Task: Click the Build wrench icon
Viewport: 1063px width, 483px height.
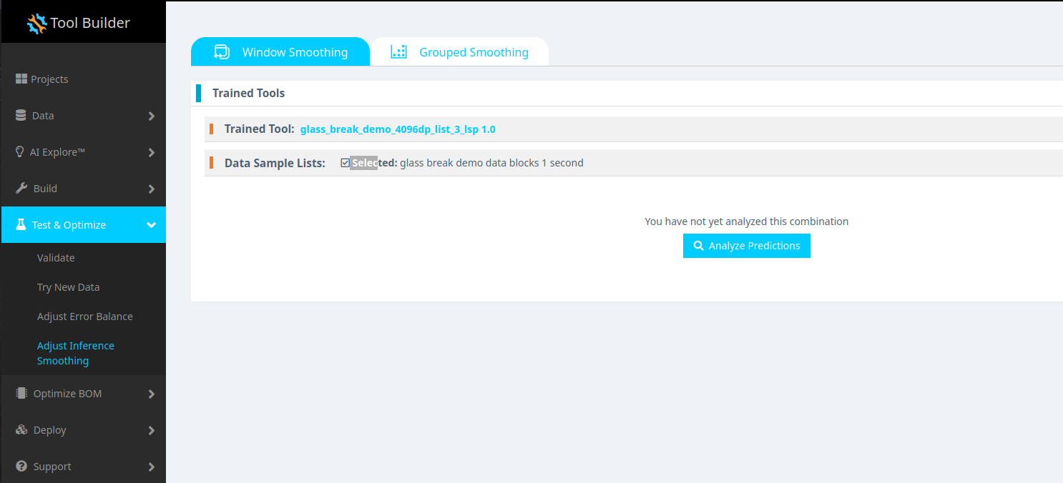Action: click(x=21, y=189)
